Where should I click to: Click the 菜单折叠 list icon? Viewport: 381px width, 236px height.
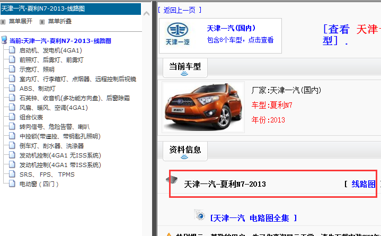click(x=42, y=22)
